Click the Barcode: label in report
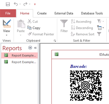The height and width of the screenshot is (104, 109). [x=78, y=66]
